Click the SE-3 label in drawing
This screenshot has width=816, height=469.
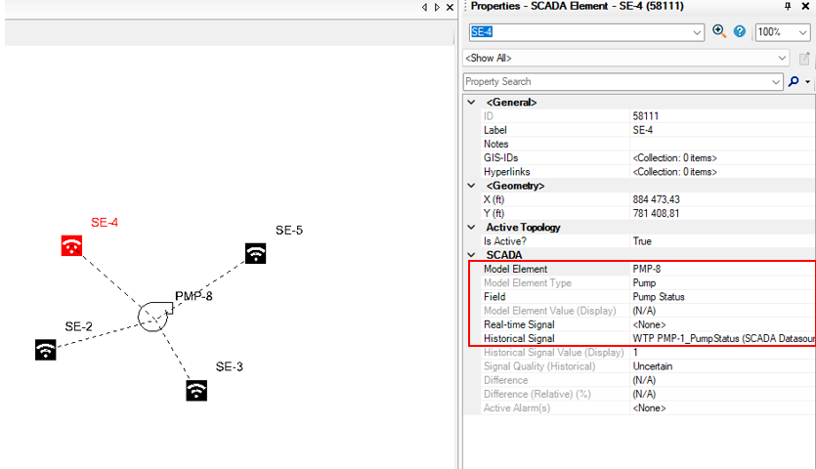click(230, 366)
